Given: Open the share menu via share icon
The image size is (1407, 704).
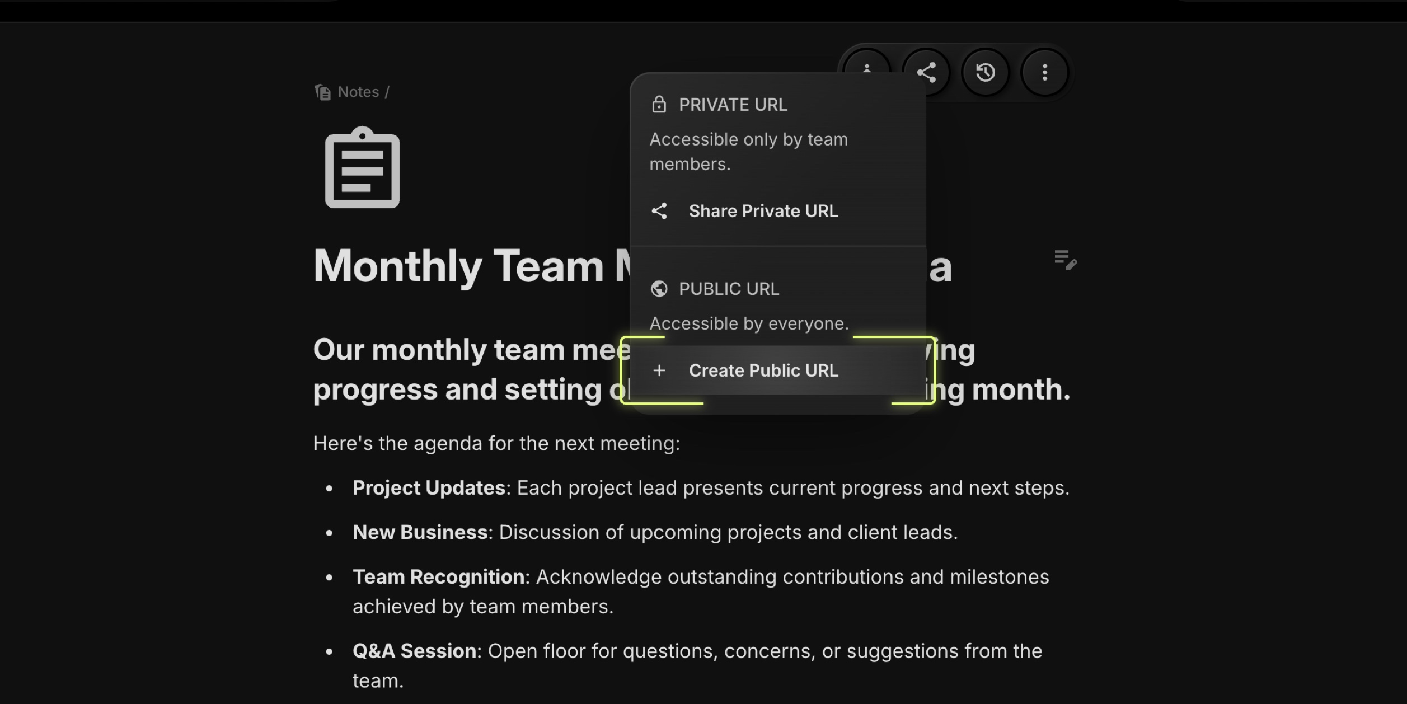Looking at the screenshot, I should (927, 72).
